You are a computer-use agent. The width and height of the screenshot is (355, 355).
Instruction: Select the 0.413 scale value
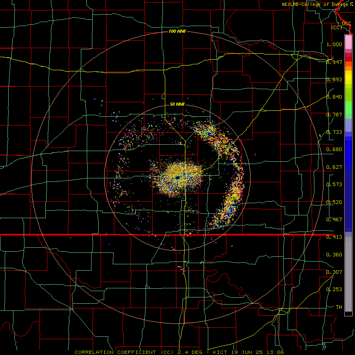(334, 237)
